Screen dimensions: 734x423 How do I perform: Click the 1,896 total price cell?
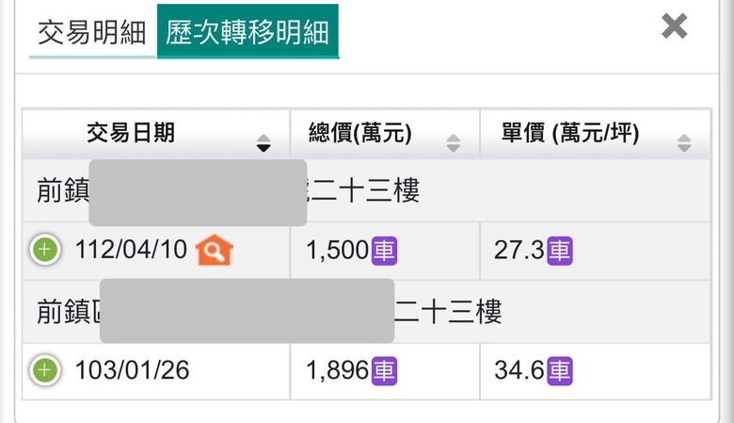tap(385, 371)
